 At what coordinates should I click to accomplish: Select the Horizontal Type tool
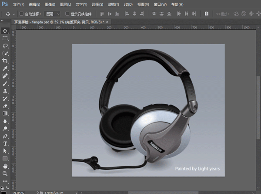(x=5, y=143)
